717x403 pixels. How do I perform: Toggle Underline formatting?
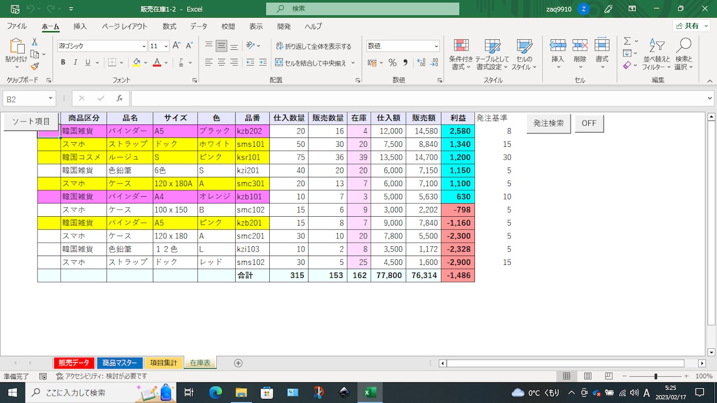point(88,62)
